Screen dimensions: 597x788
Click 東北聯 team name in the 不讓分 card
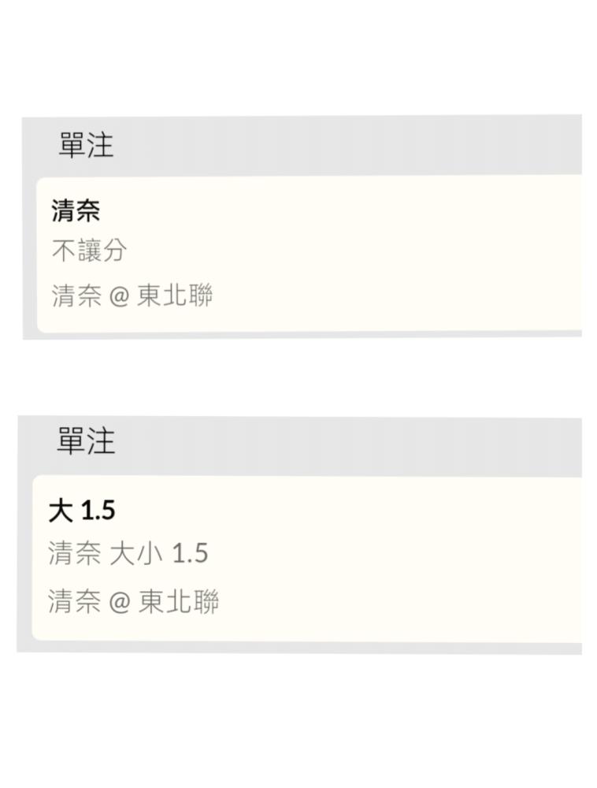tap(175, 296)
